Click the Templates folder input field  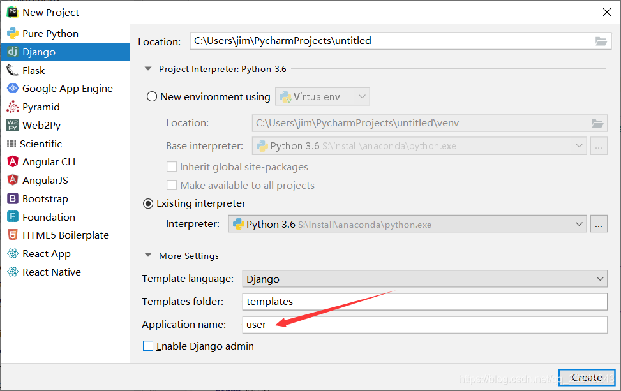(x=424, y=302)
